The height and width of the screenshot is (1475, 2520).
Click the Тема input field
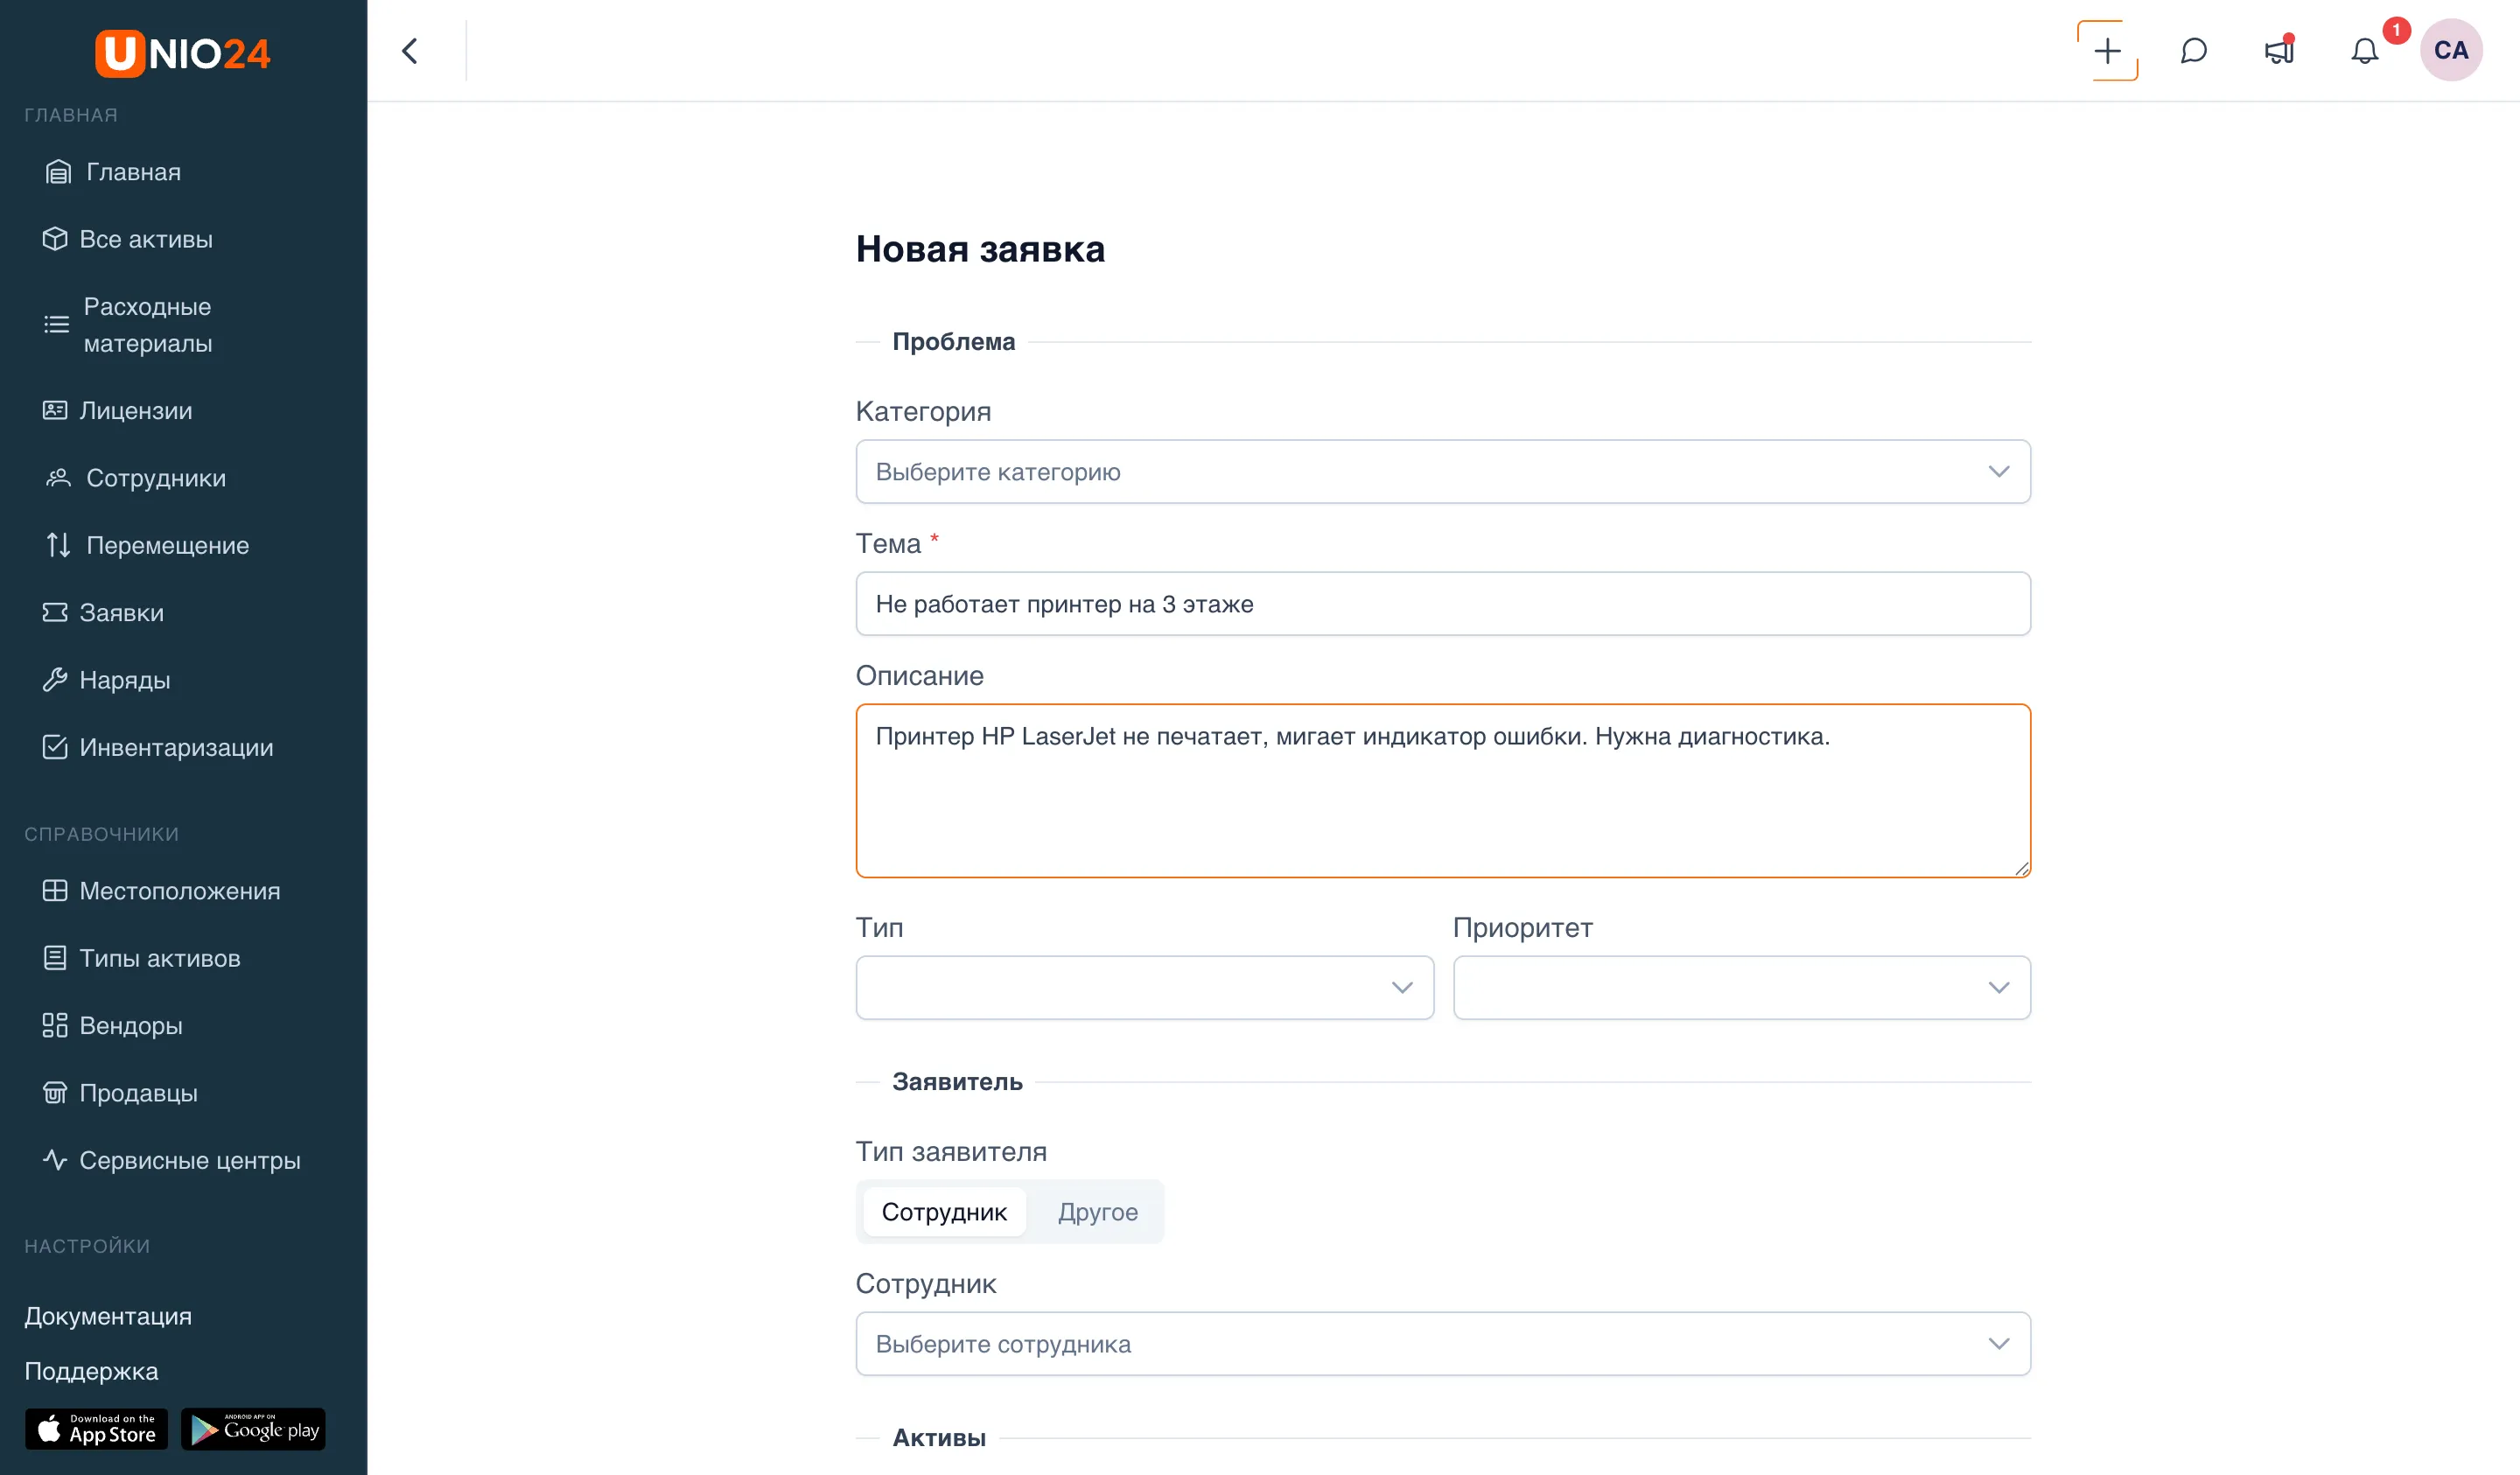1443,604
